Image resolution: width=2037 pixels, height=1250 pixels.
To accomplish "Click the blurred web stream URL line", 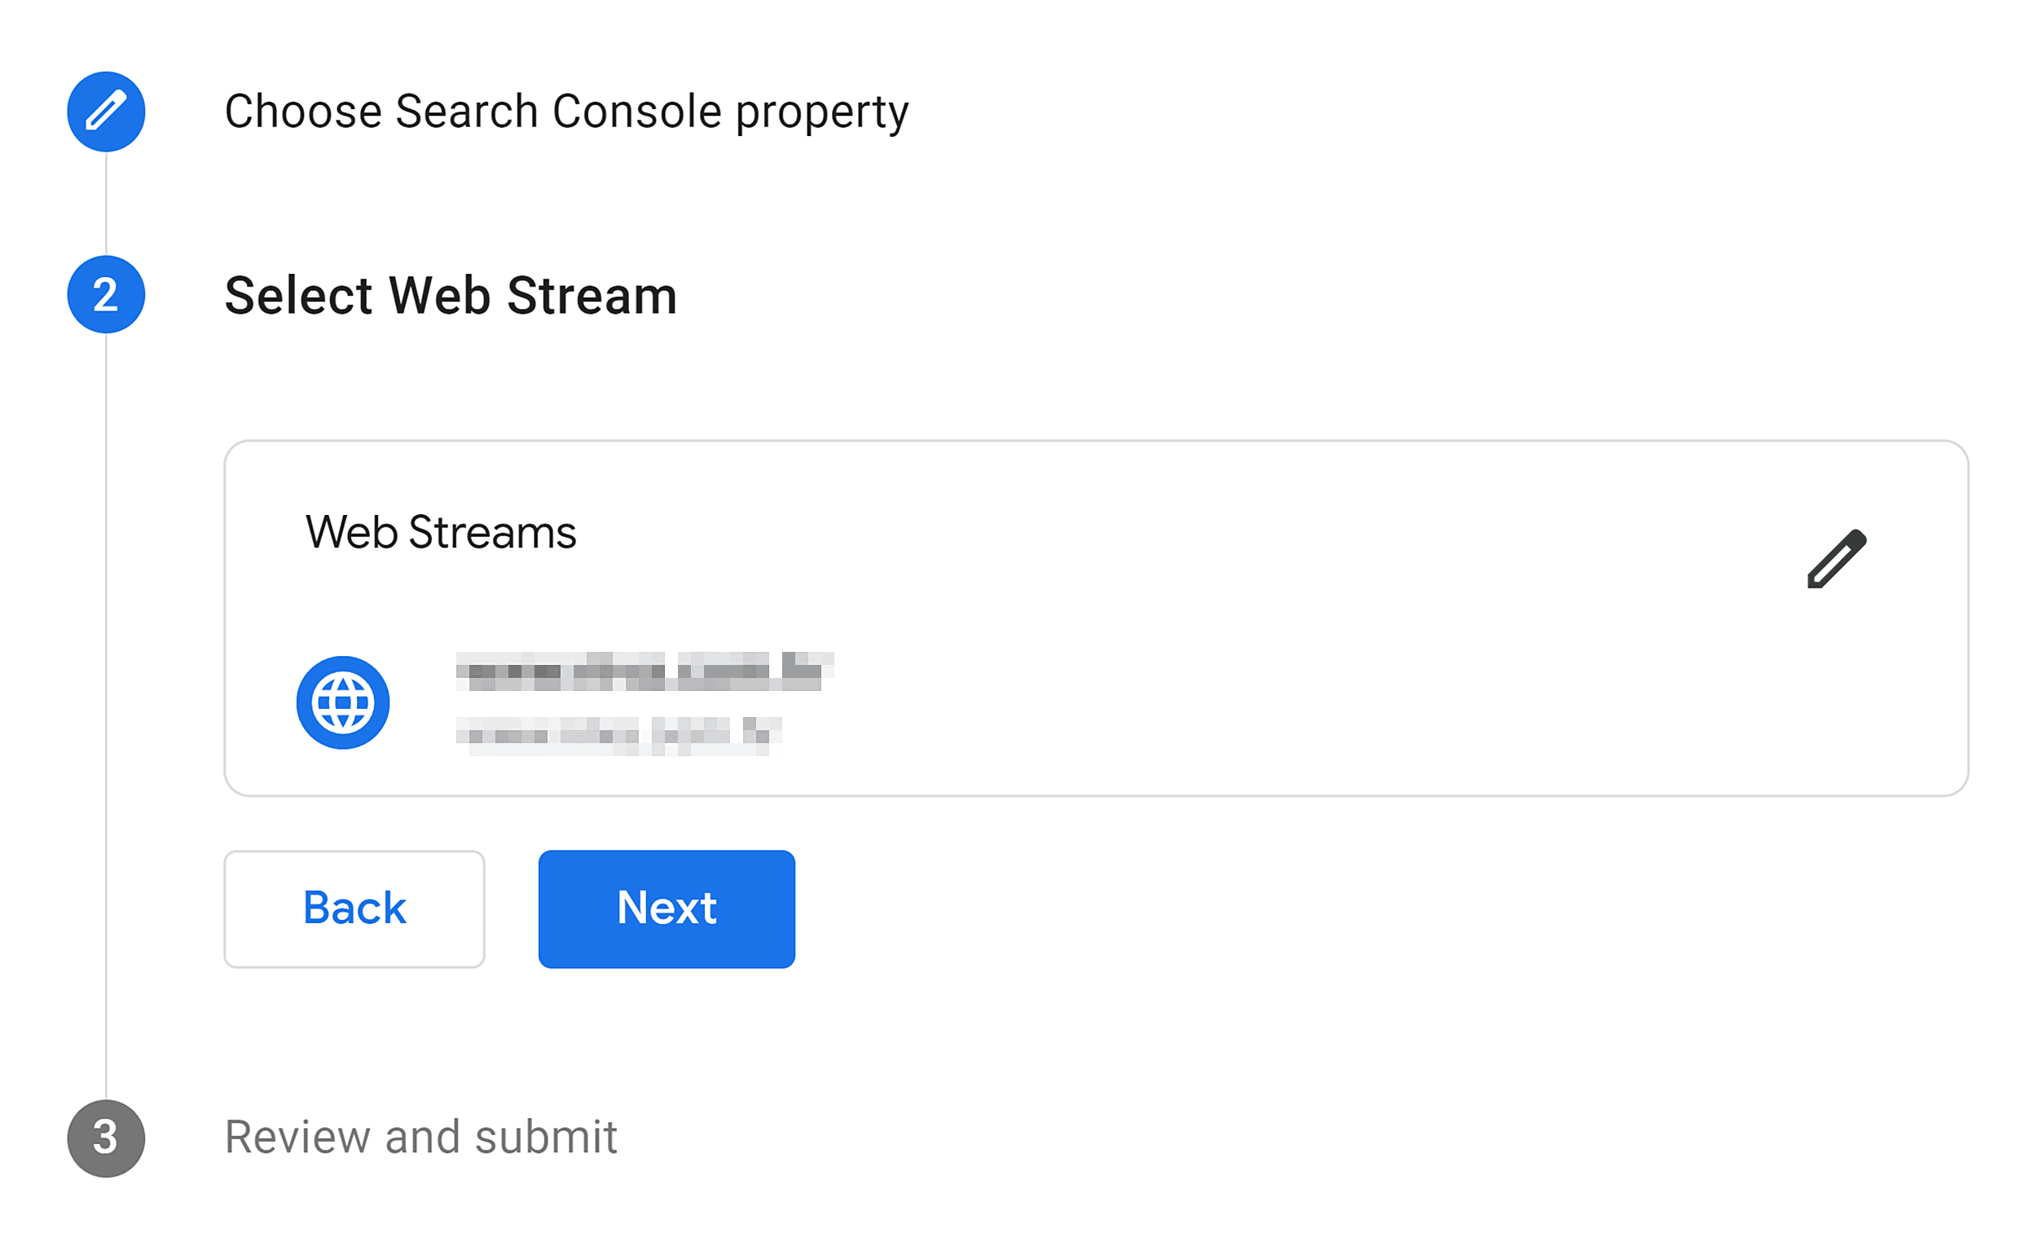I will [x=618, y=736].
